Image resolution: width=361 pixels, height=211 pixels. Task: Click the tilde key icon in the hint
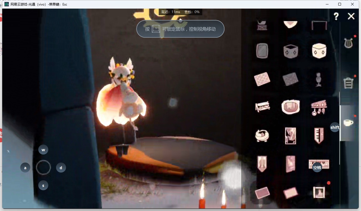(156, 29)
